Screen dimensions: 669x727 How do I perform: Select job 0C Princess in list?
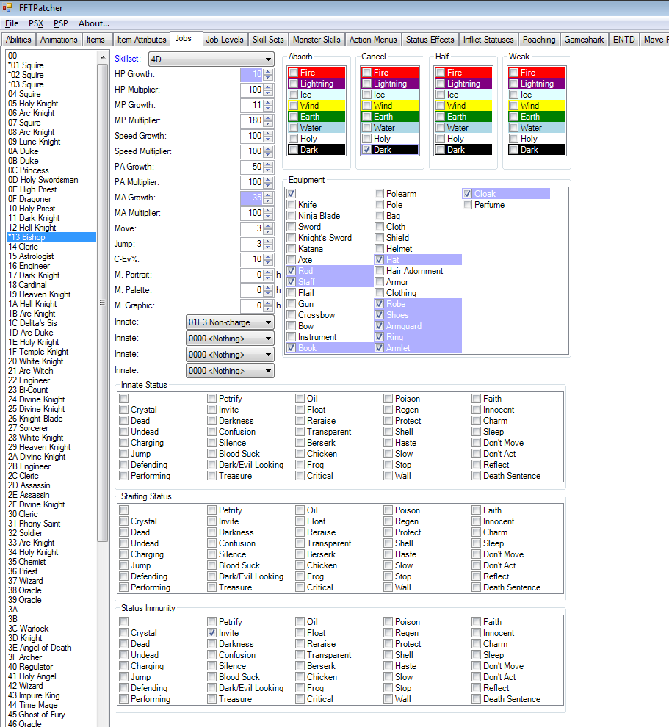[x=51, y=170]
